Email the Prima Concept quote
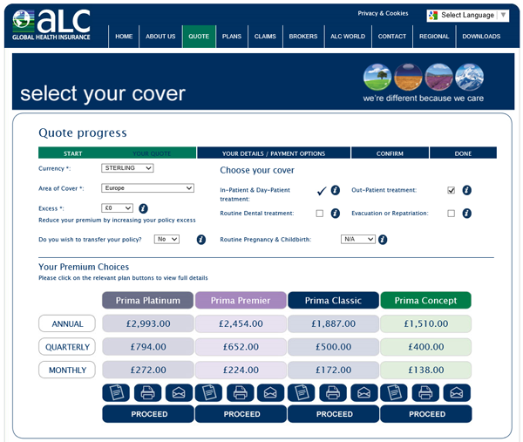 457,392
